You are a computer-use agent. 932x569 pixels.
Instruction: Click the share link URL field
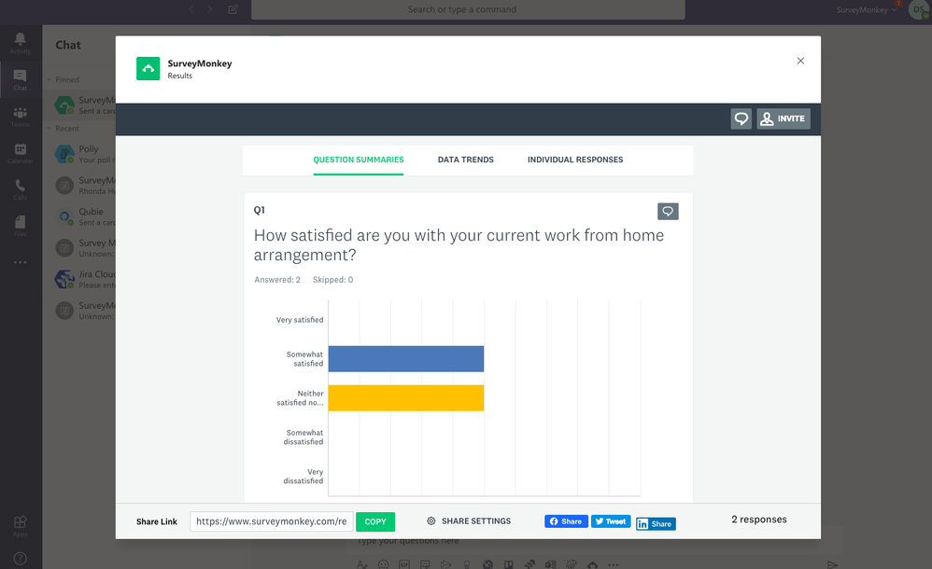(x=272, y=521)
